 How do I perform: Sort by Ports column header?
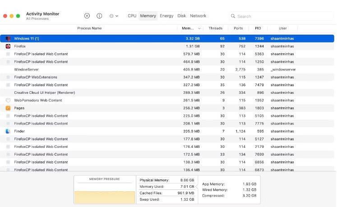click(x=238, y=28)
